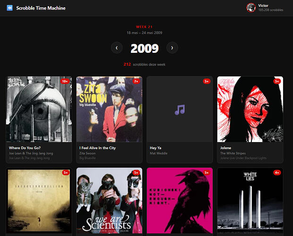The image size is (293, 236).
Task: Click album name Big Blueville
Action: [87, 158]
